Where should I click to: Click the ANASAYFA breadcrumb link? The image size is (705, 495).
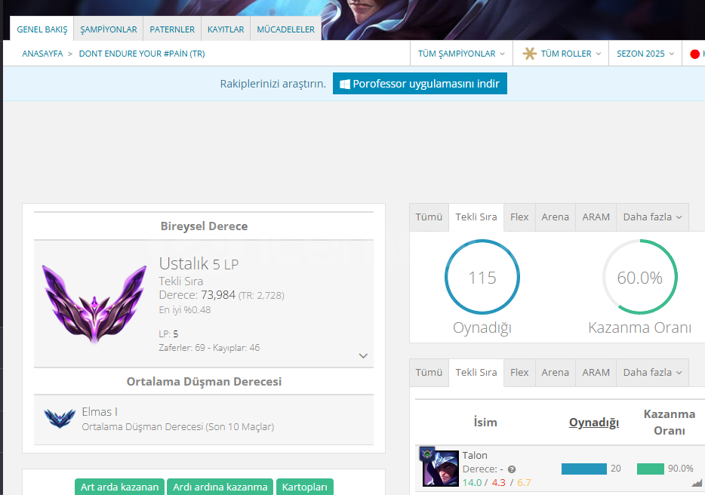pos(42,54)
